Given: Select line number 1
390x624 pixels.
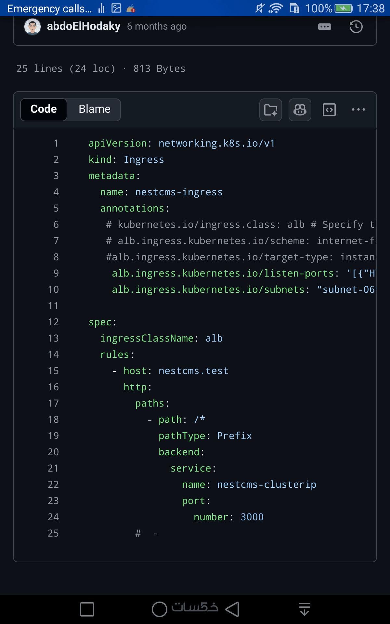Looking at the screenshot, I should (56, 143).
